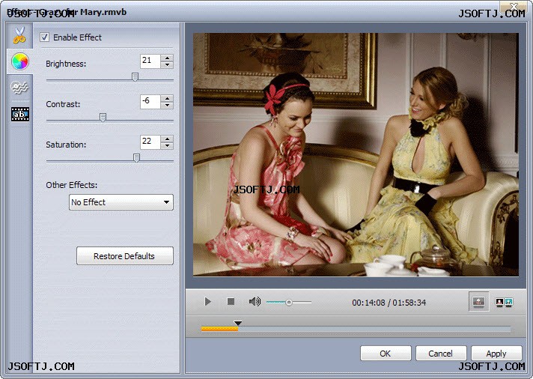Screen dimensions: 533x379
Task: Increase Contrast with the up arrow
Action: pyautogui.click(x=167, y=98)
